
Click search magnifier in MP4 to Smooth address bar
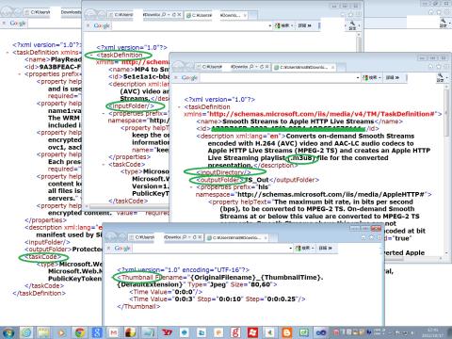tap(164, 14)
